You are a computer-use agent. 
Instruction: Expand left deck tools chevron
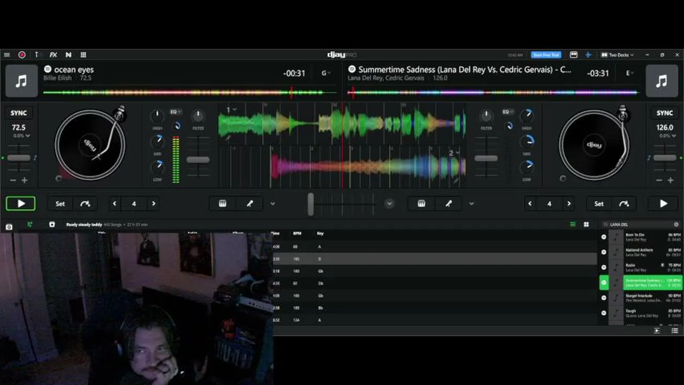pyautogui.click(x=272, y=204)
